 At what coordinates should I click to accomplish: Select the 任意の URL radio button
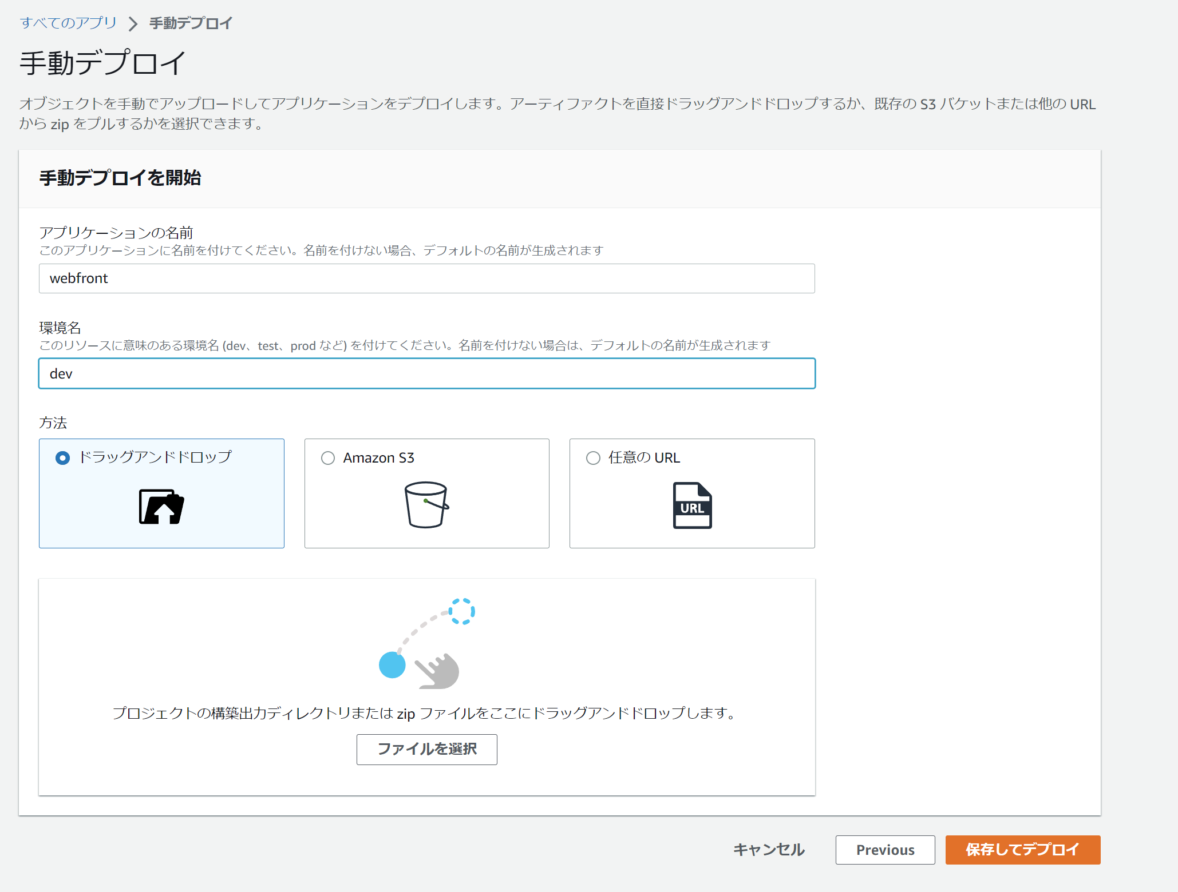tap(593, 458)
